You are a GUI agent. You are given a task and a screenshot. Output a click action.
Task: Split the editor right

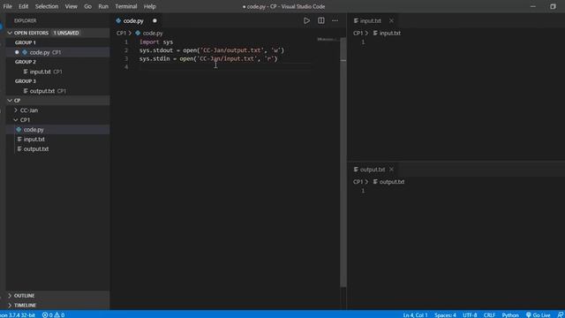(321, 21)
